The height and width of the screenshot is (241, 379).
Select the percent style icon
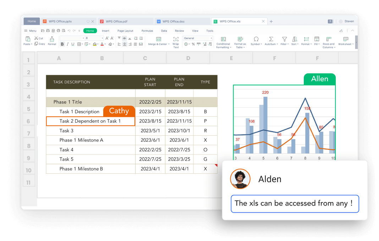[x=193, y=44]
